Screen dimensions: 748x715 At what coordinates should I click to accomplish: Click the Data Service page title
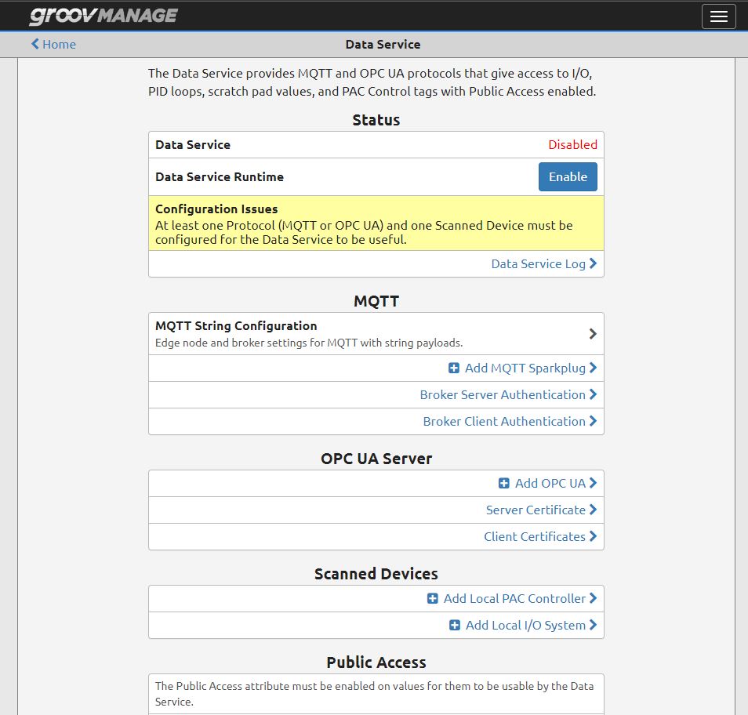coord(383,45)
